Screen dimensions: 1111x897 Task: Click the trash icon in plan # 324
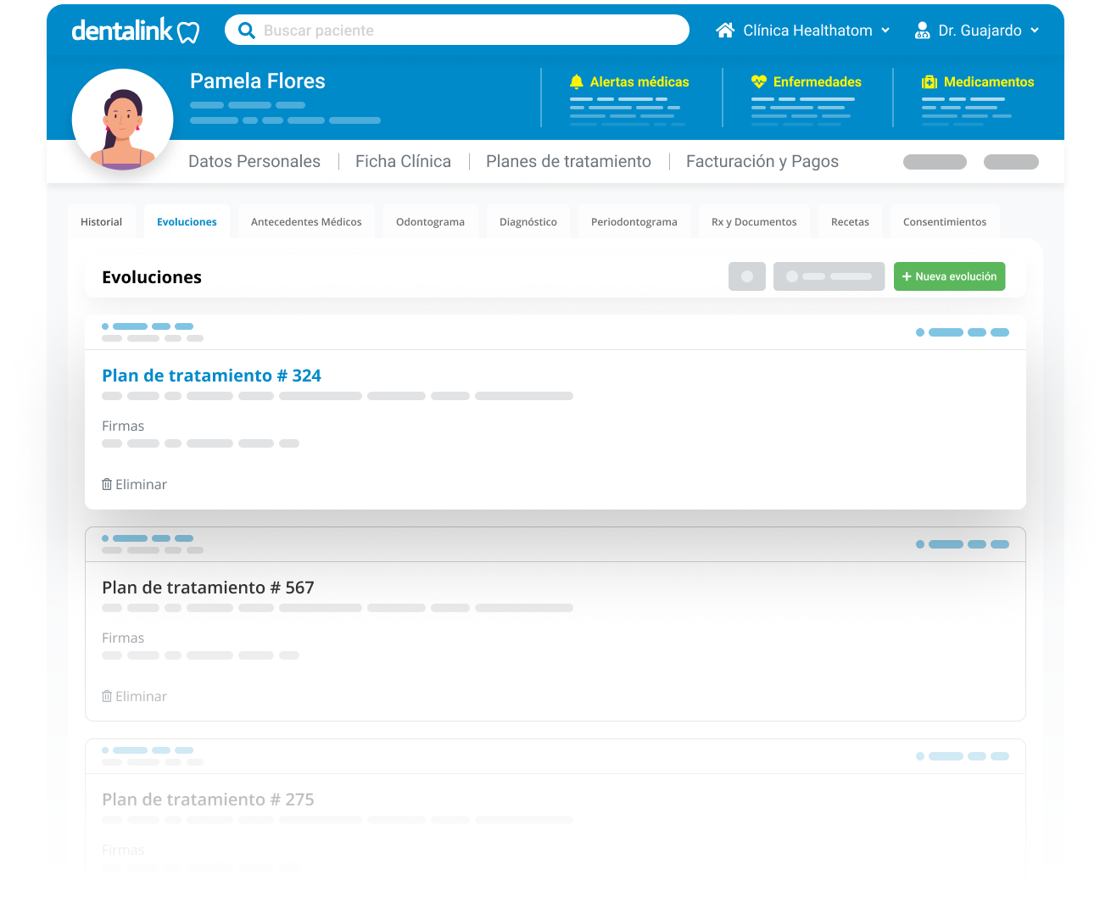107,484
